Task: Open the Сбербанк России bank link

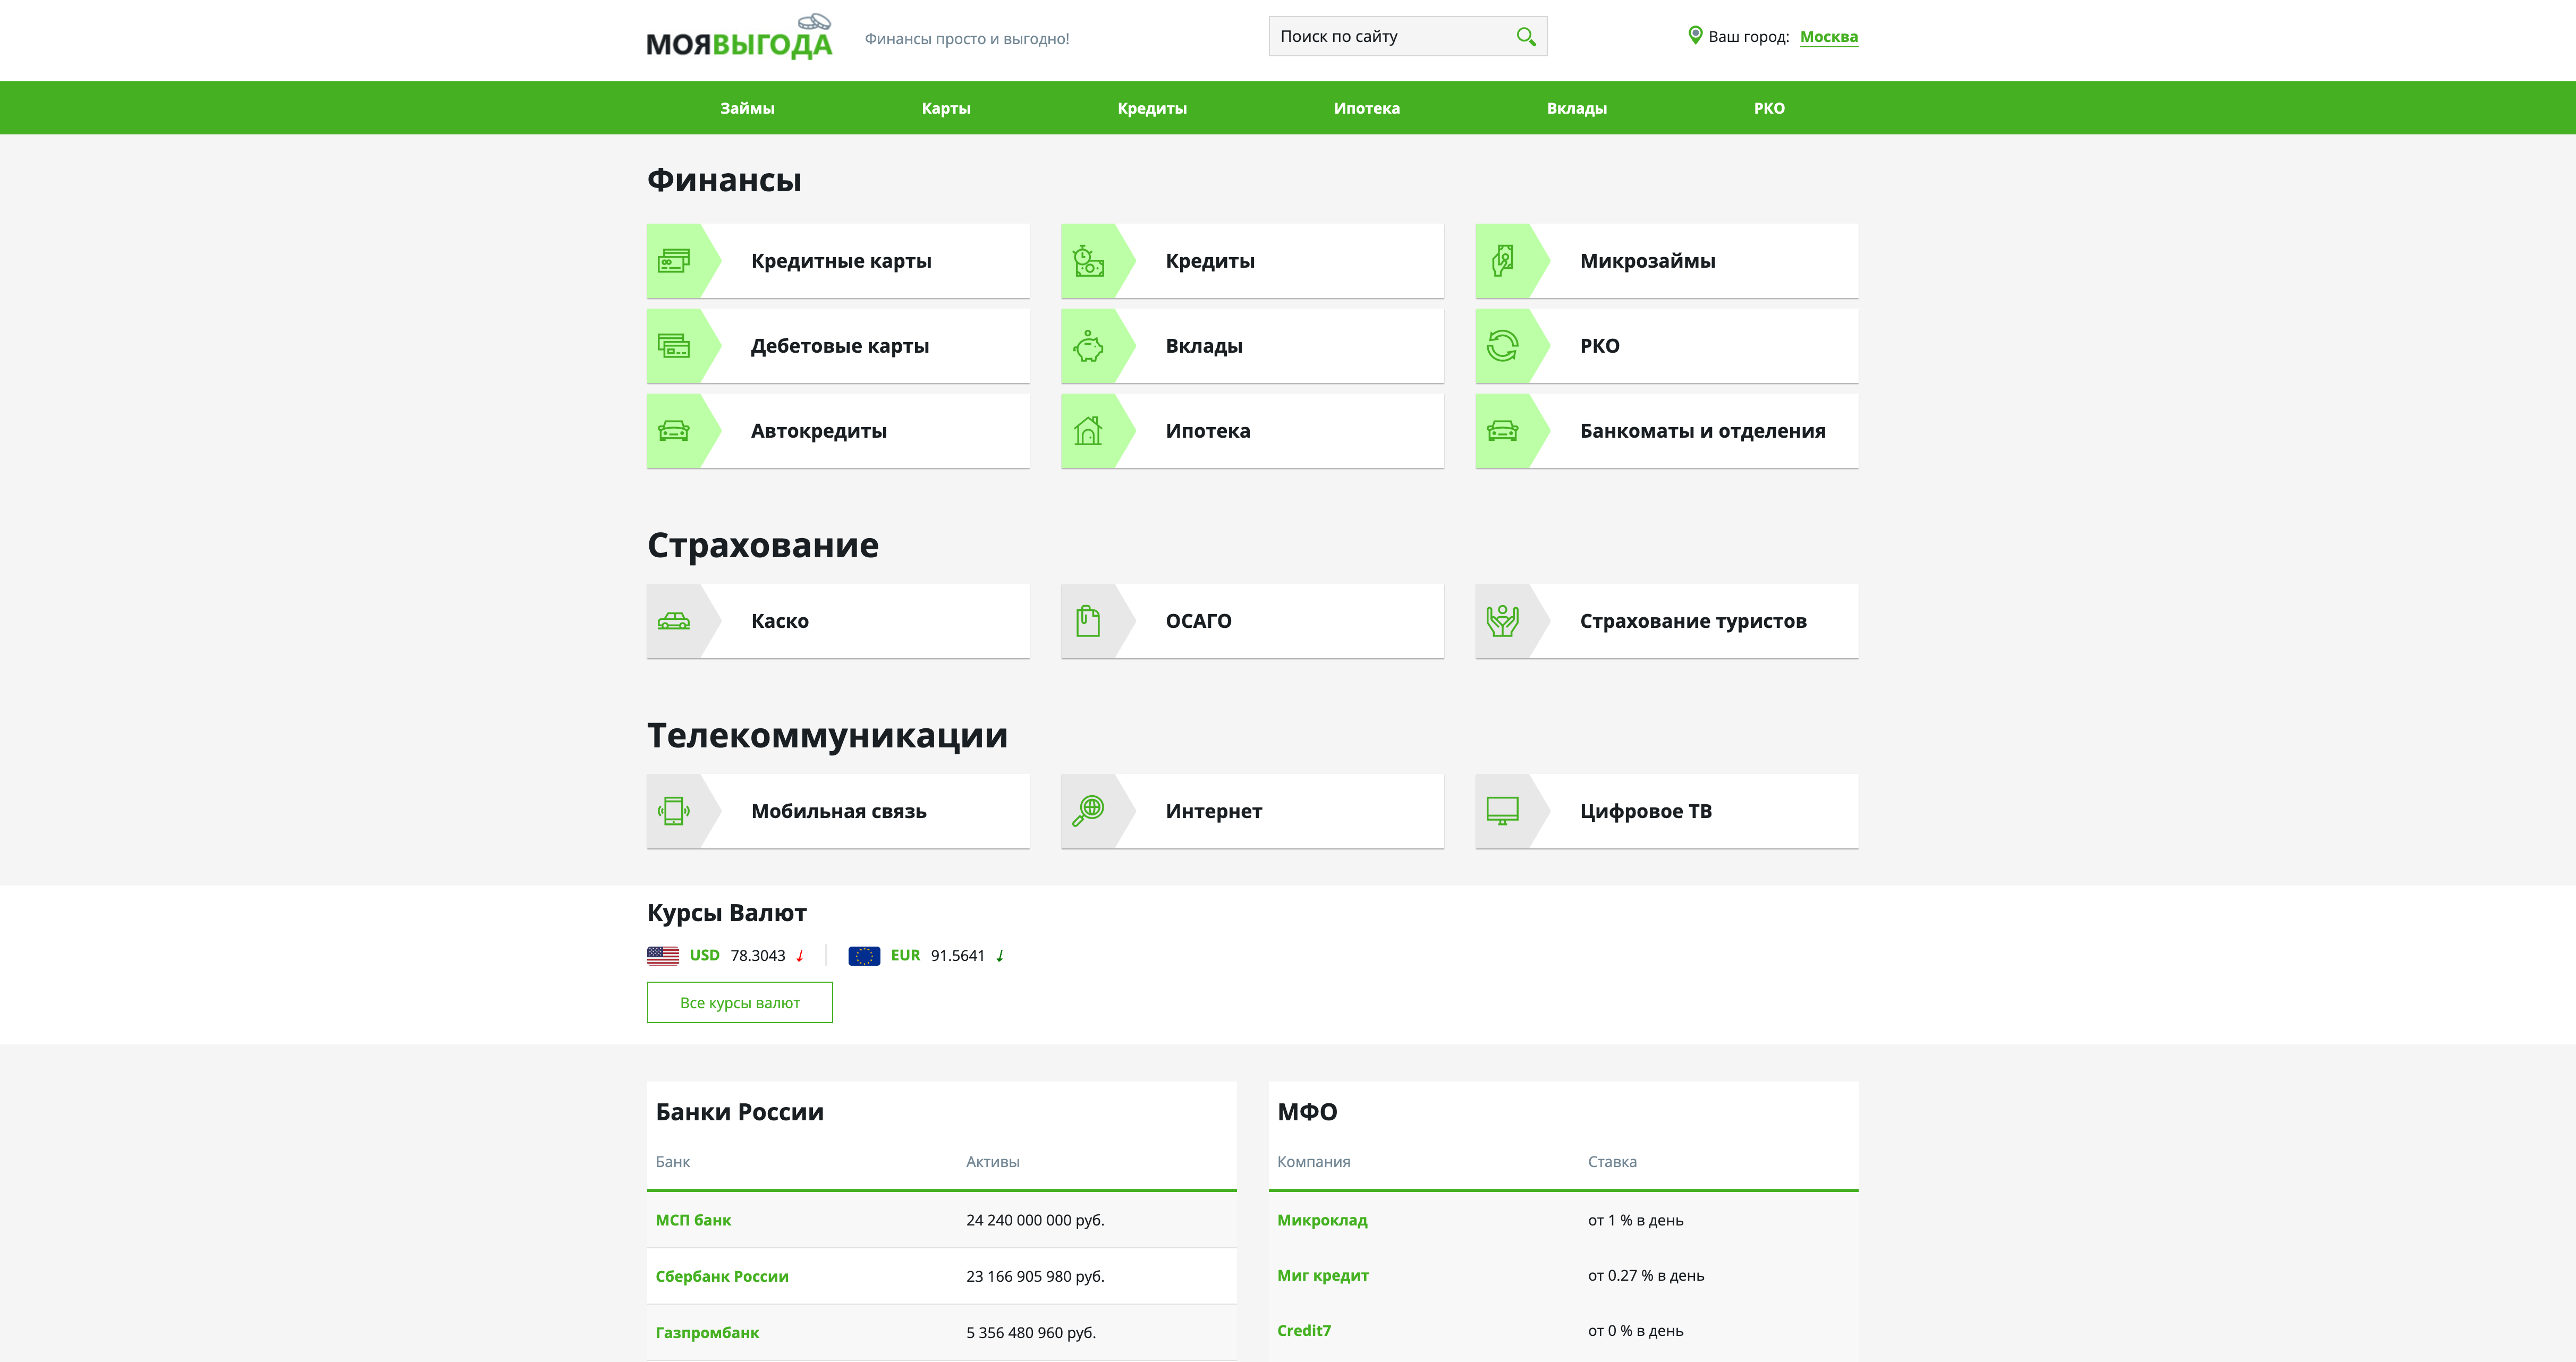Action: 722,1276
